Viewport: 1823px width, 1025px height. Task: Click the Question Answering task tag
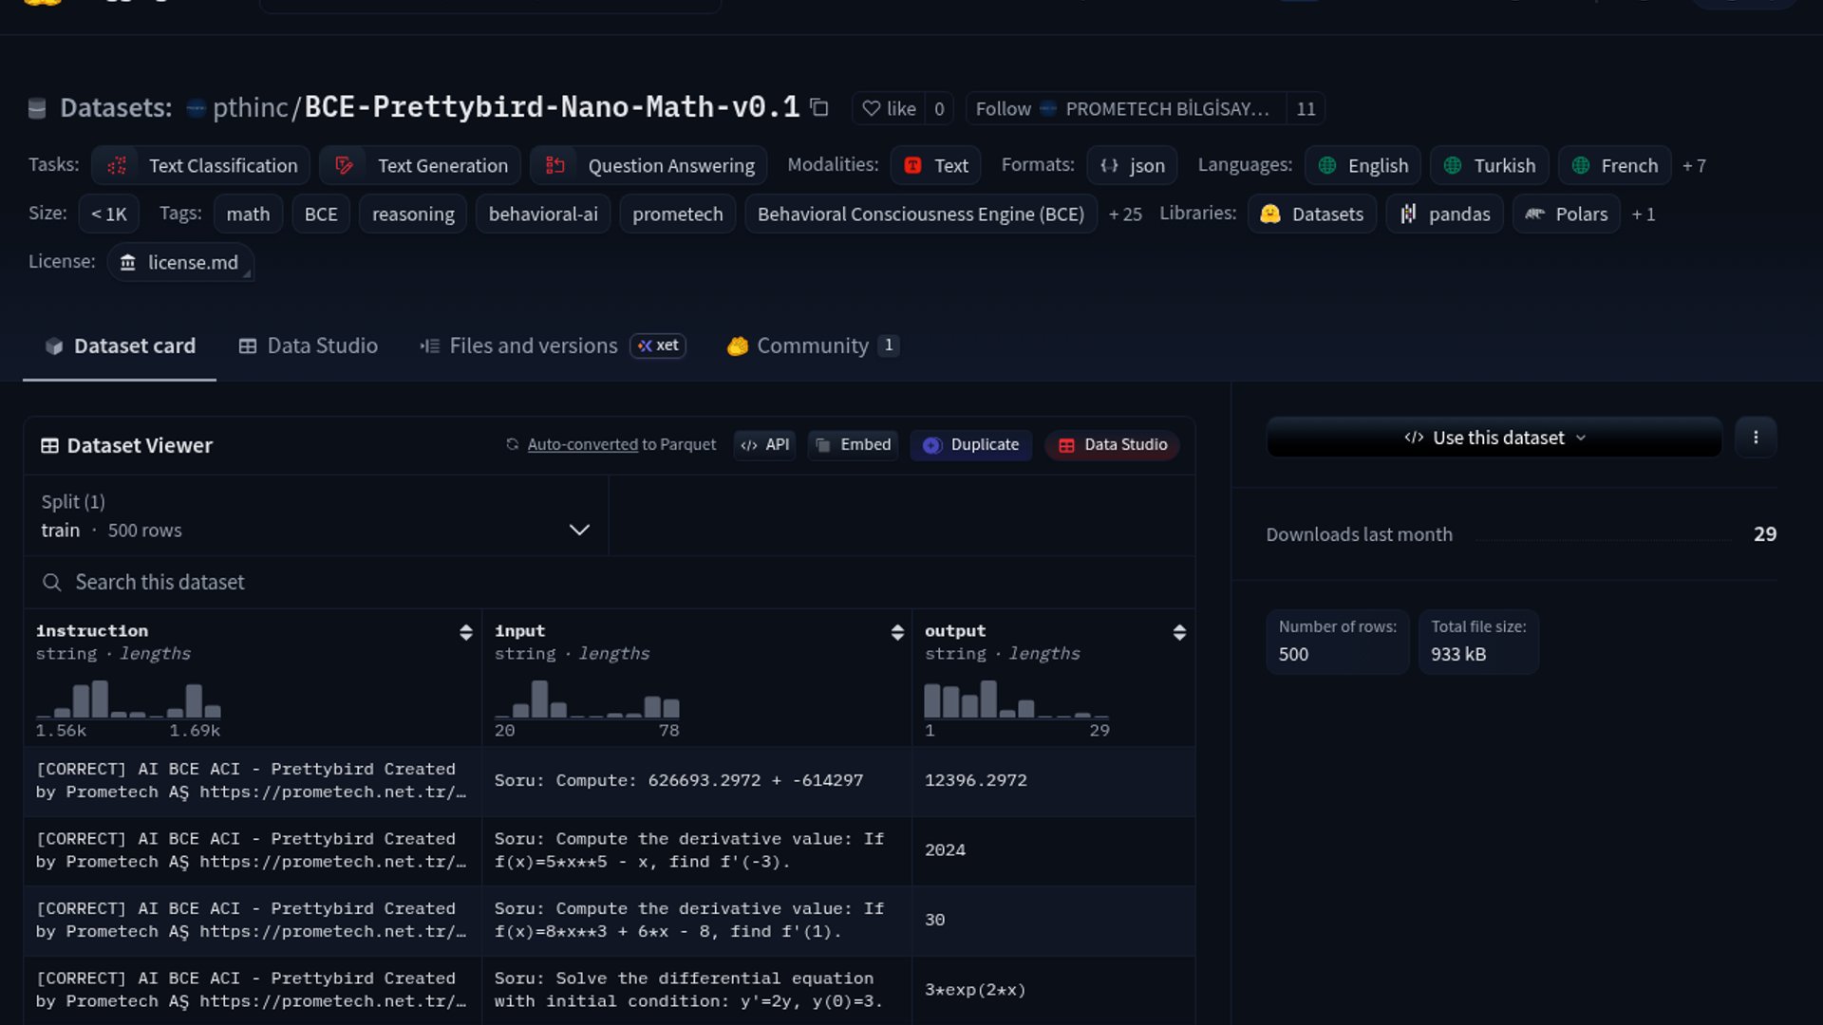(648, 165)
